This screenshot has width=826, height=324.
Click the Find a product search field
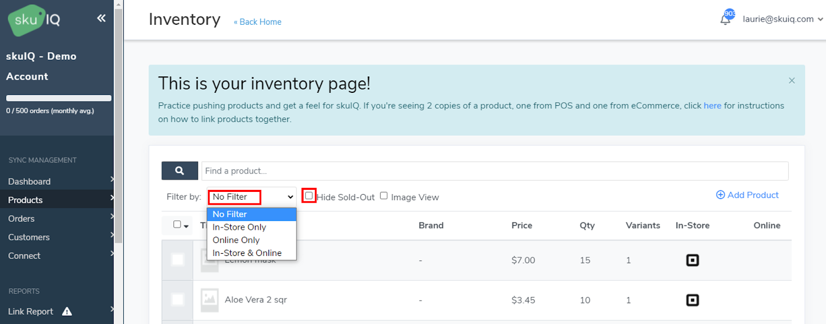click(x=495, y=171)
